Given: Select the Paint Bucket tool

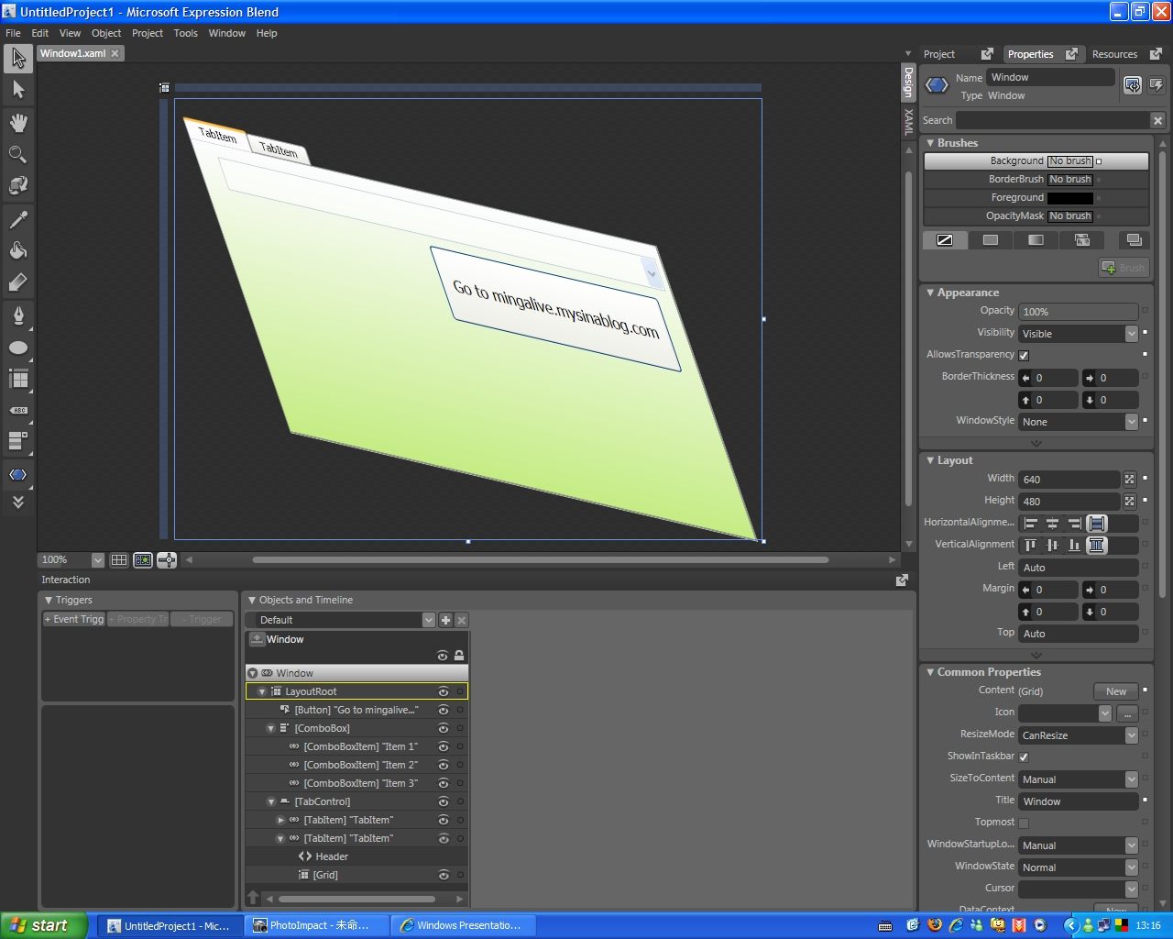Looking at the screenshot, I should [18, 250].
